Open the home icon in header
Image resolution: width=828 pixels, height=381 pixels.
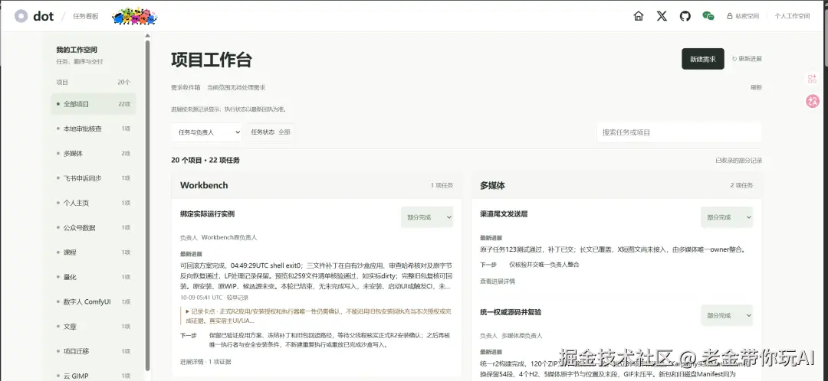coord(639,16)
